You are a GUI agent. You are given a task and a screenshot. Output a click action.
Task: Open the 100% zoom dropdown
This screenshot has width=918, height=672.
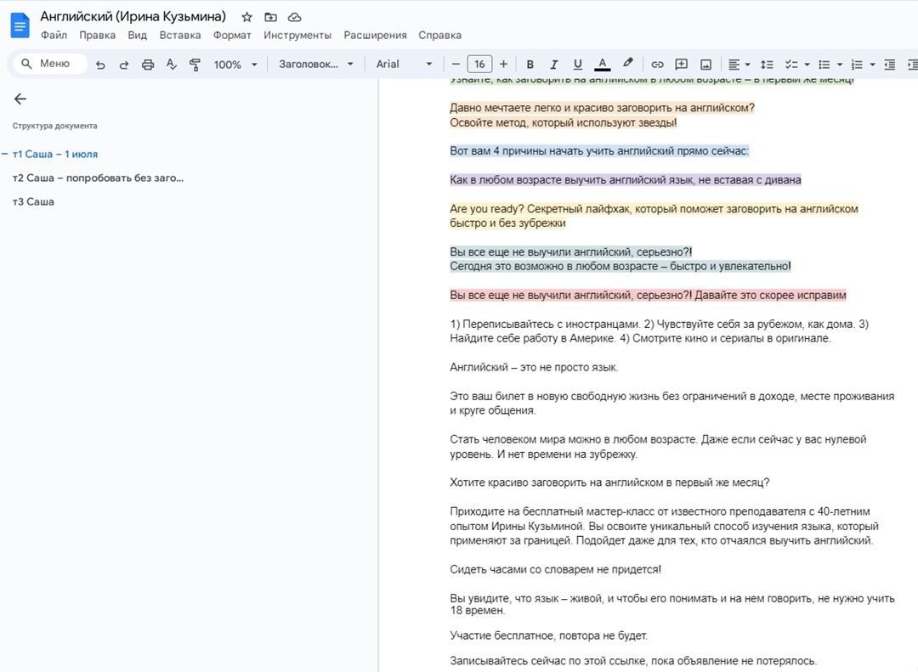pyautogui.click(x=235, y=65)
